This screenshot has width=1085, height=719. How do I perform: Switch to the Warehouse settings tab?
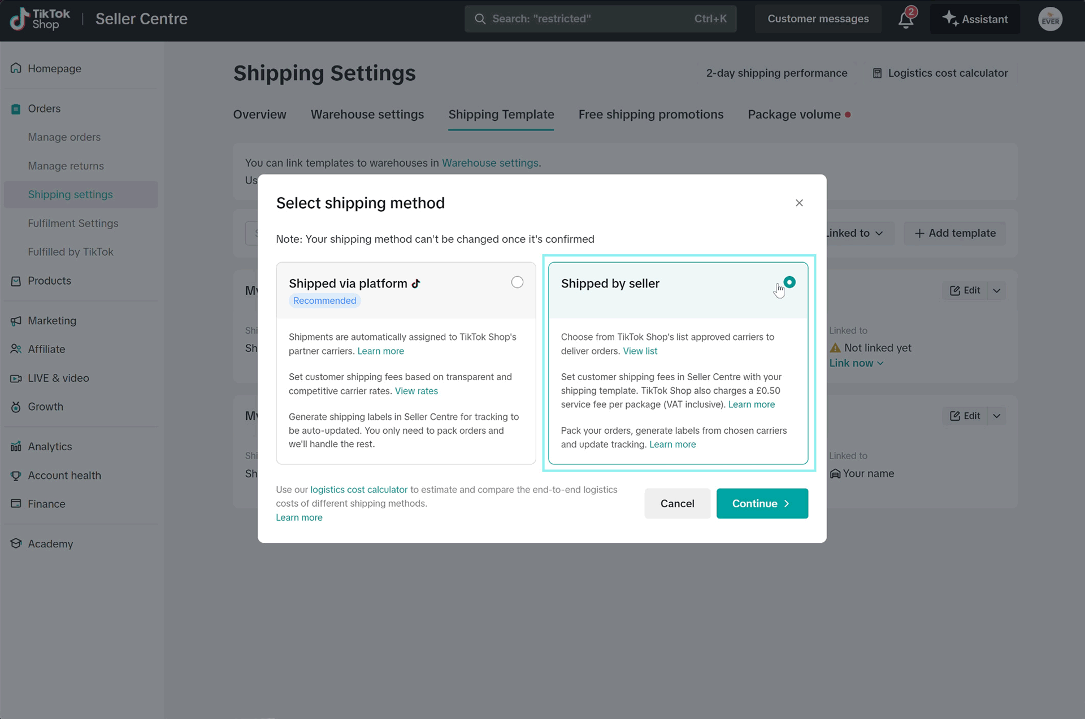367,115
